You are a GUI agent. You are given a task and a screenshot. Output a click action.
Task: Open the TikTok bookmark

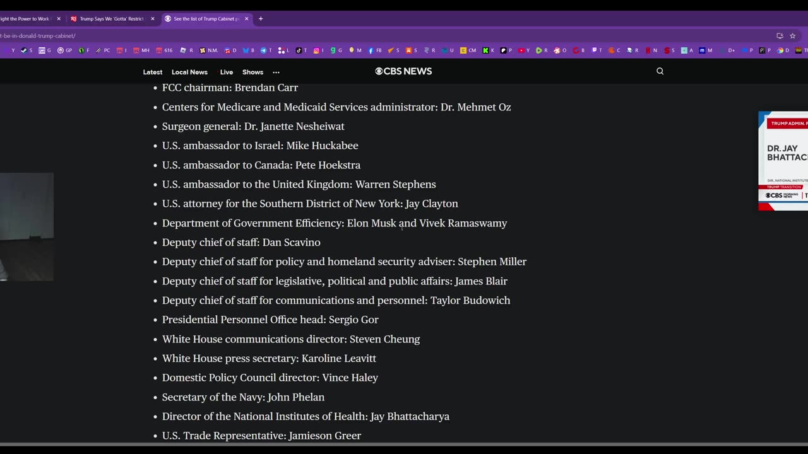click(x=301, y=50)
